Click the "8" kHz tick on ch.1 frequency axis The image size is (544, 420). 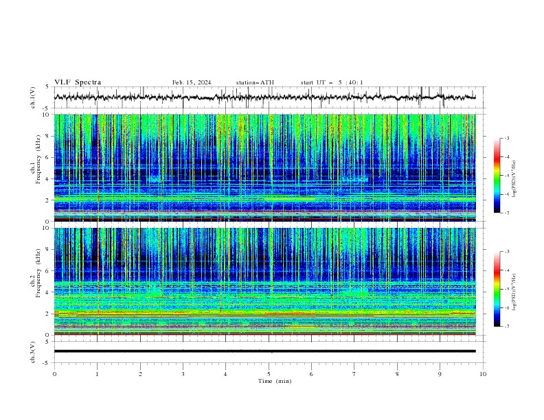pyautogui.click(x=49, y=136)
